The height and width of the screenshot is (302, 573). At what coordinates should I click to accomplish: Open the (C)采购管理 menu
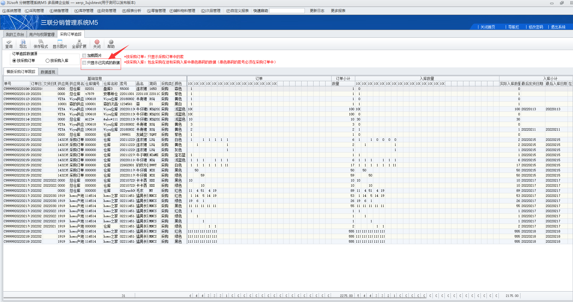(x=34, y=11)
